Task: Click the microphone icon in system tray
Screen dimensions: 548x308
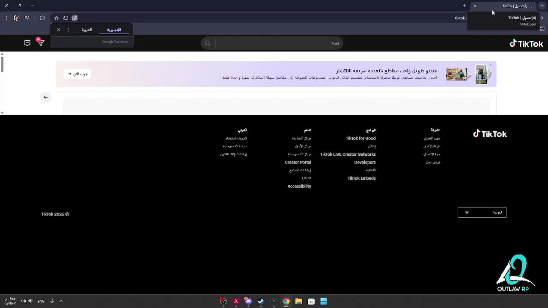Action: (52, 301)
